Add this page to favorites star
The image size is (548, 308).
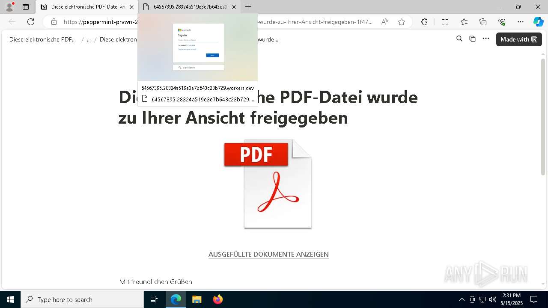tap(402, 22)
